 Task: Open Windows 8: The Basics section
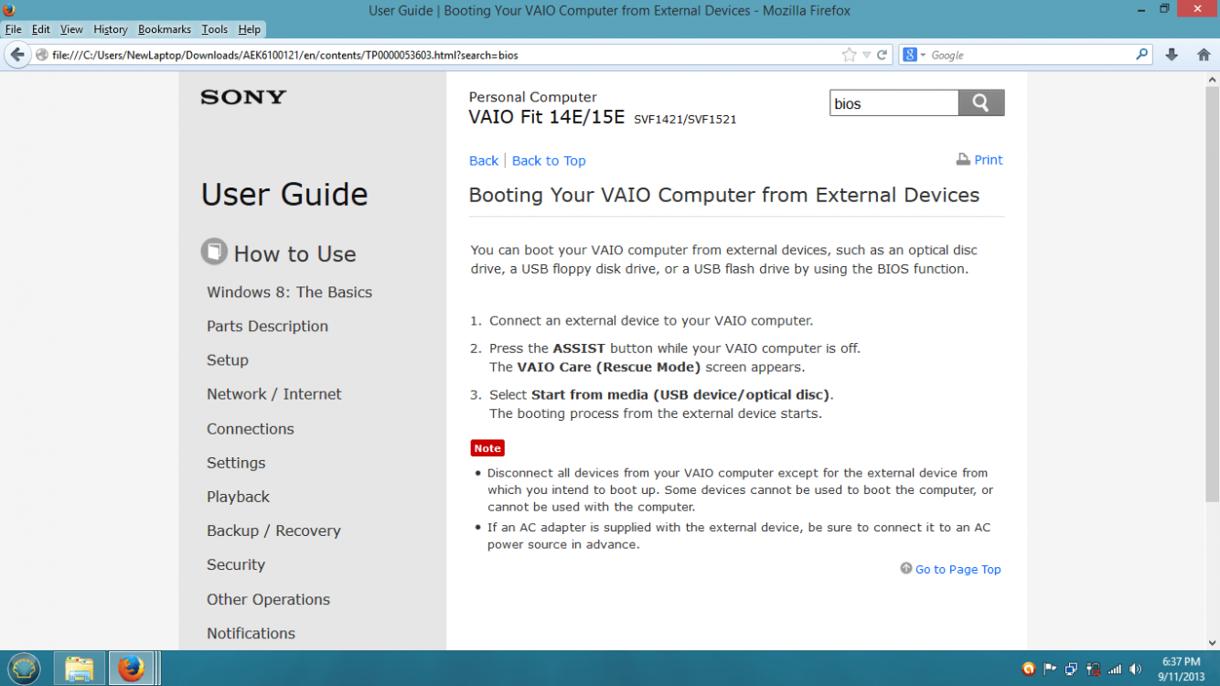(x=289, y=293)
